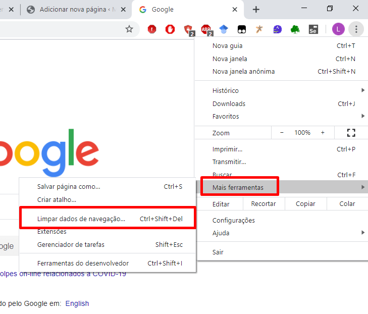Open 'Nova janela anônima'
Screen dimensions: 368x314
[281, 71]
